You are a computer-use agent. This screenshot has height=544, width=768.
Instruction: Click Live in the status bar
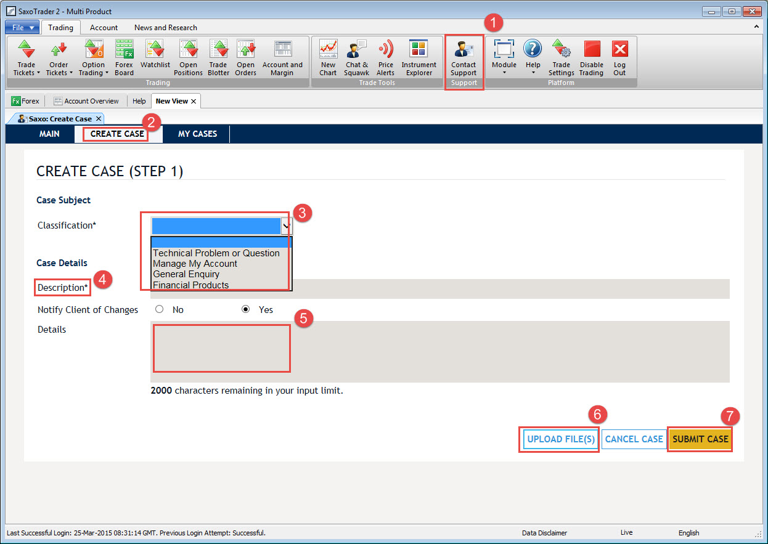pos(626,533)
